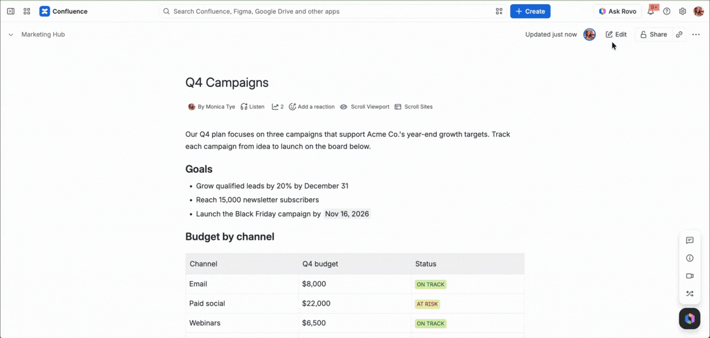Click the 'Updated just now' text

[551, 35]
